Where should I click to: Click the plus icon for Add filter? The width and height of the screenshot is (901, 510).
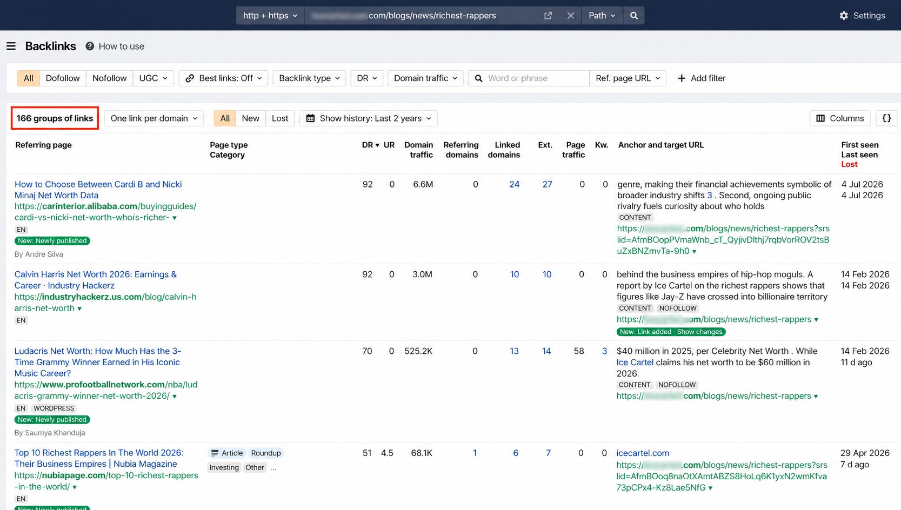point(682,78)
